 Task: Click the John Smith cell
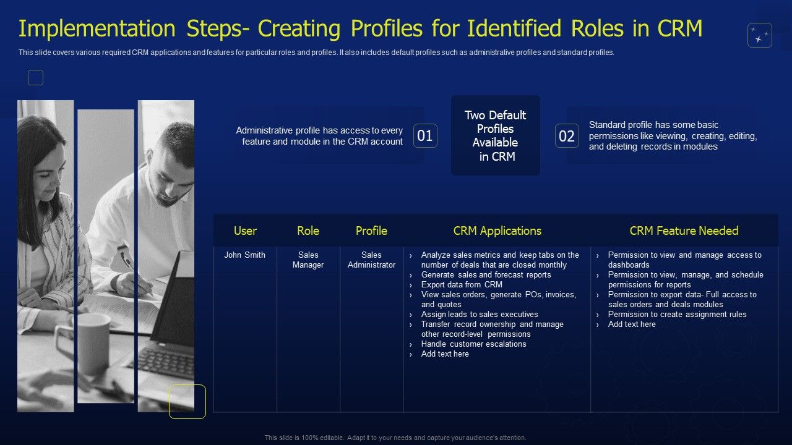coord(245,255)
